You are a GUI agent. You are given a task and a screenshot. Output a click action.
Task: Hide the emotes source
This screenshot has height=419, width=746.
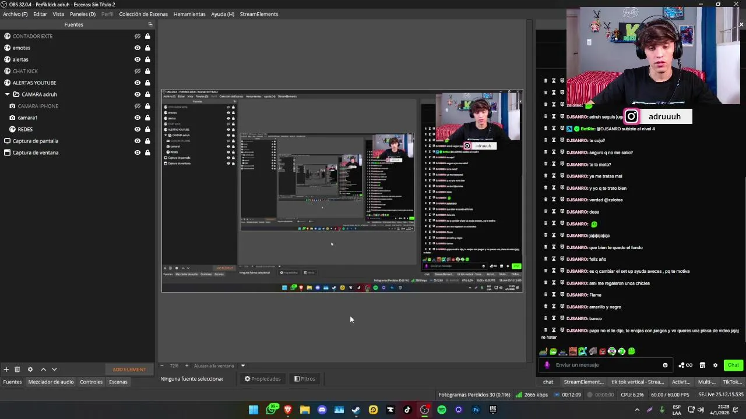[138, 48]
